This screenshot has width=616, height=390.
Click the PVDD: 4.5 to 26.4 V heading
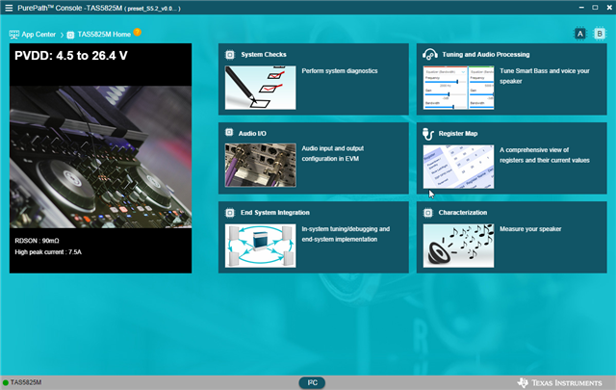point(71,56)
